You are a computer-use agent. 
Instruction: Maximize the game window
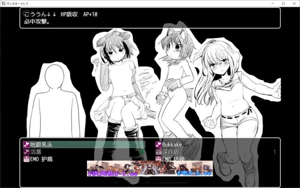click(x=283, y=3)
